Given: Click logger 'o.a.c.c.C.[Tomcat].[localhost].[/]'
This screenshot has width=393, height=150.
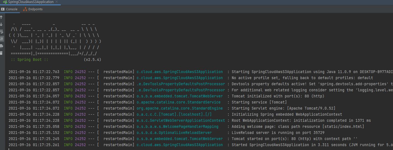Looking at the screenshot, I should coord(174,114).
